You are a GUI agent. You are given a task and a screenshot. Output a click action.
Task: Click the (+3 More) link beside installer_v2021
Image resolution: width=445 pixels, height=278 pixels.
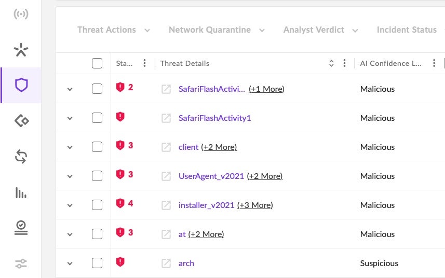pyautogui.click(x=255, y=205)
